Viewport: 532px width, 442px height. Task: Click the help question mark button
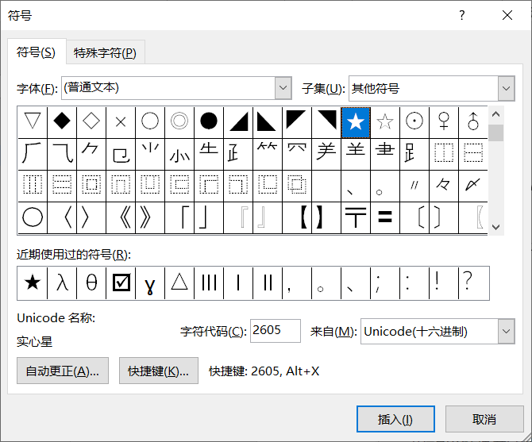[x=462, y=15]
